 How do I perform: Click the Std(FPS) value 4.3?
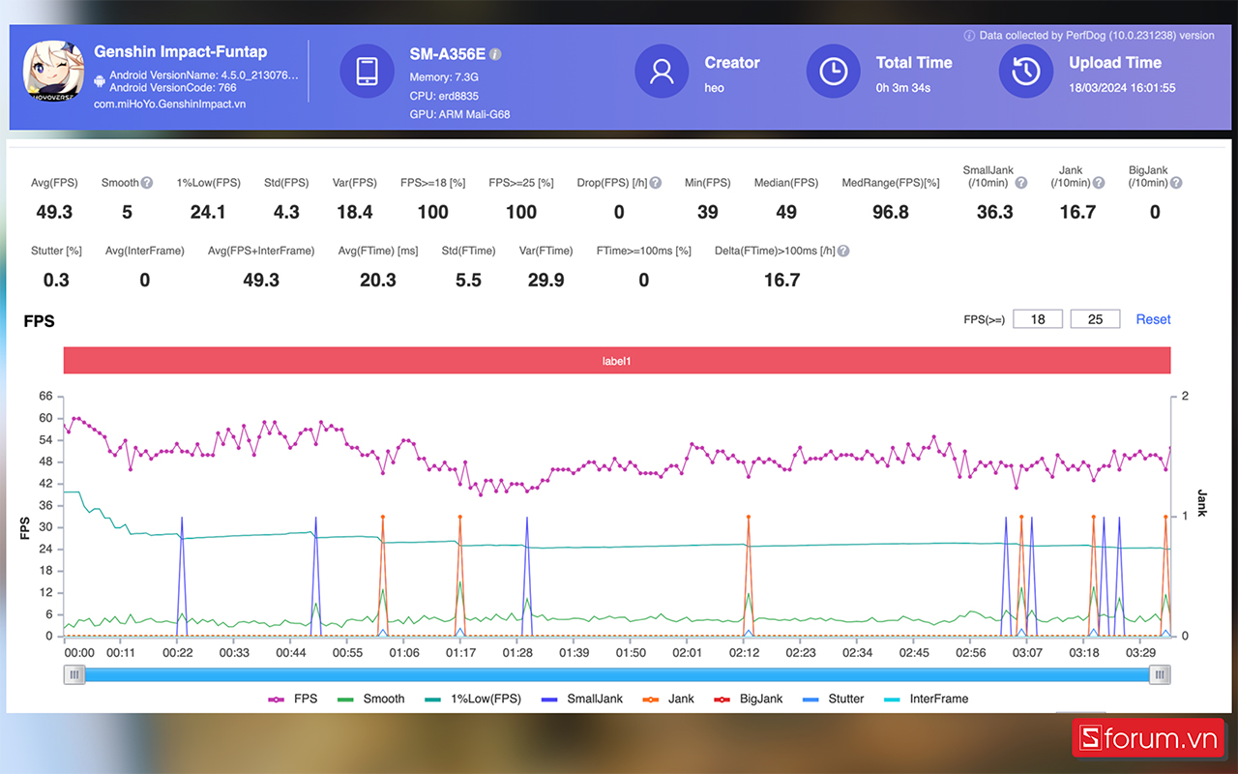coord(286,212)
